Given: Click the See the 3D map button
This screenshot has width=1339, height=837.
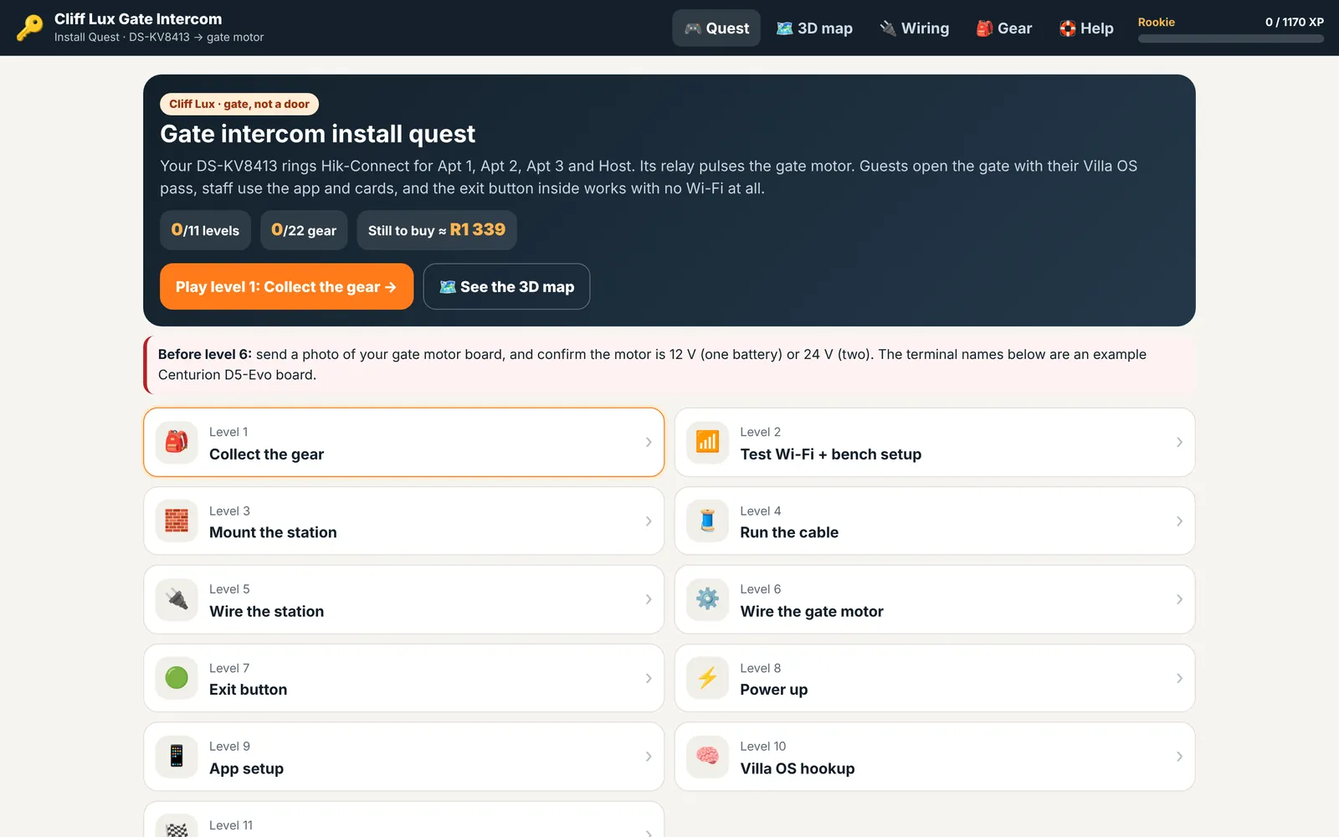Looking at the screenshot, I should click(x=506, y=287).
